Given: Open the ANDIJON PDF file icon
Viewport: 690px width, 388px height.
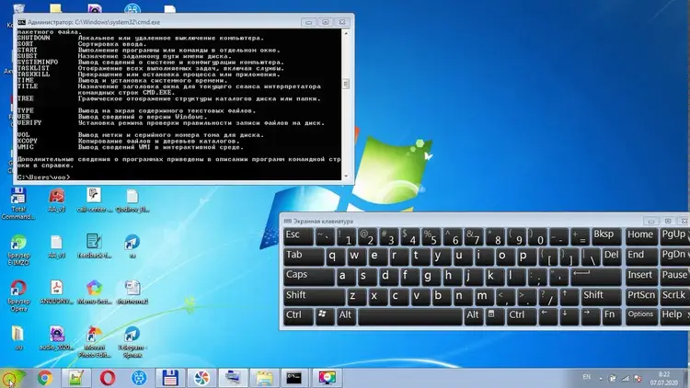Looking at the screenshot, I should (56, 292).
